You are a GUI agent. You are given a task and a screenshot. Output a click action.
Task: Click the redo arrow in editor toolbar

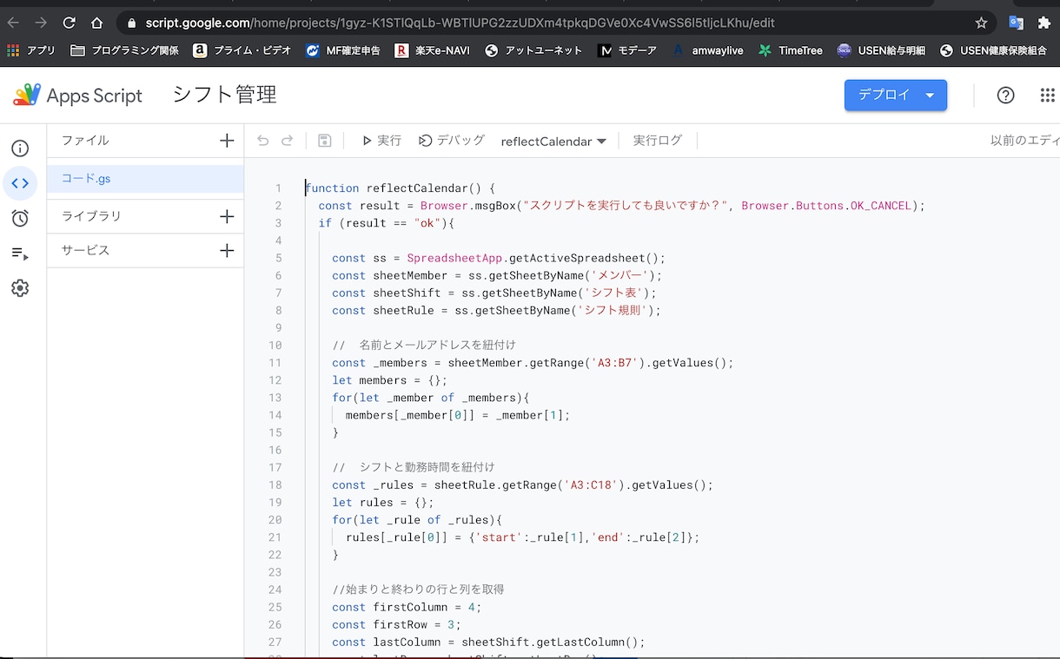tap(288, 141)
